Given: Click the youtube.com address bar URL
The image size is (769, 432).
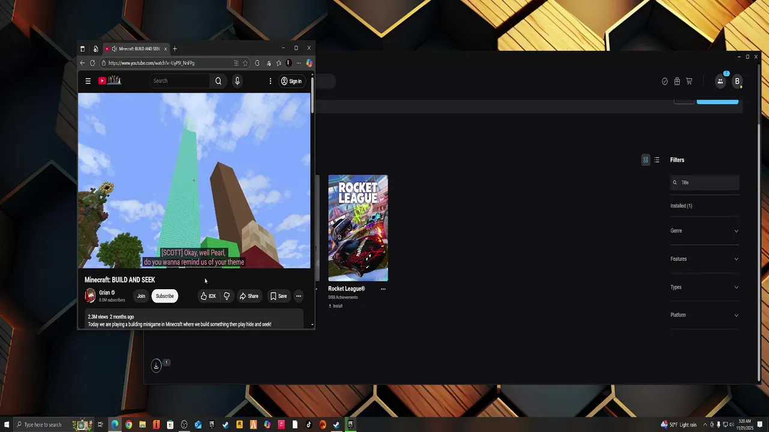Looking at the screenshot, I should [x=151, y=63].
